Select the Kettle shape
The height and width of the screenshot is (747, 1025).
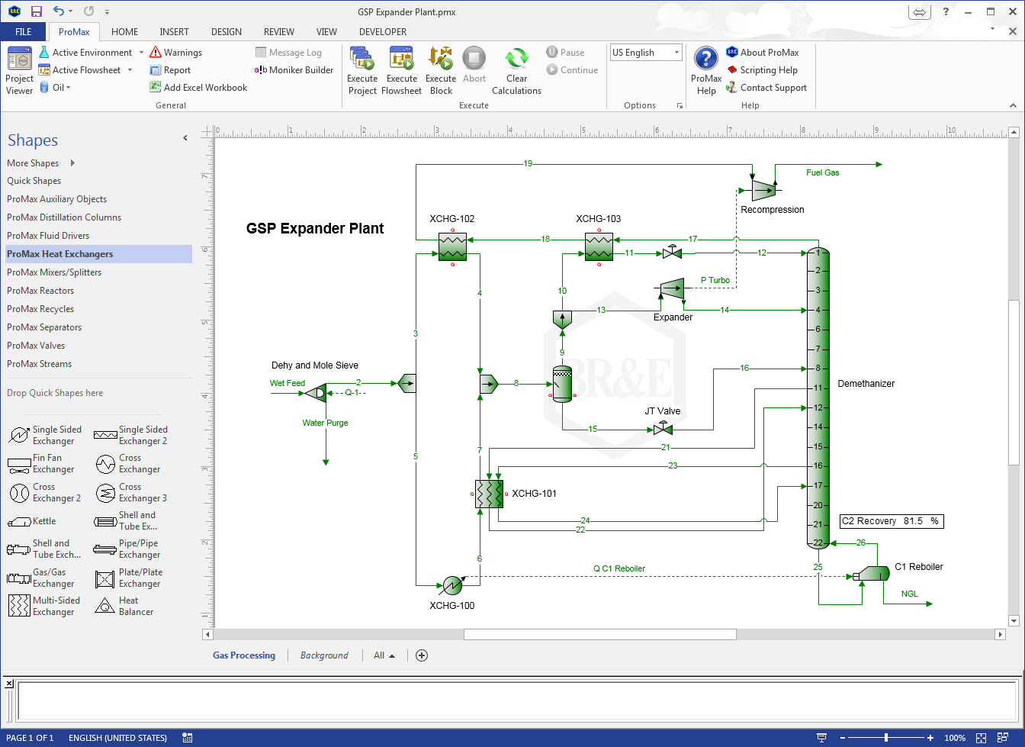coord(32,521)
